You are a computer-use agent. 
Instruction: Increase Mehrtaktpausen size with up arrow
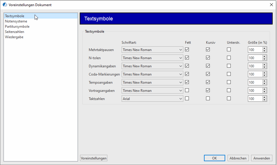point(264,48)
